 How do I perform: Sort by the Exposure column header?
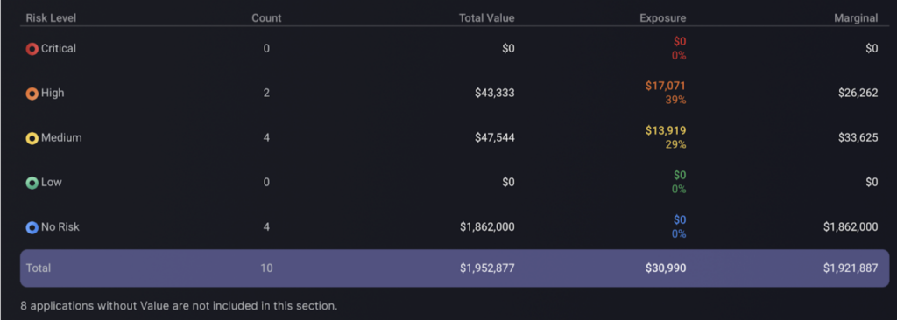pyautogui.click(x=662, y=18)
